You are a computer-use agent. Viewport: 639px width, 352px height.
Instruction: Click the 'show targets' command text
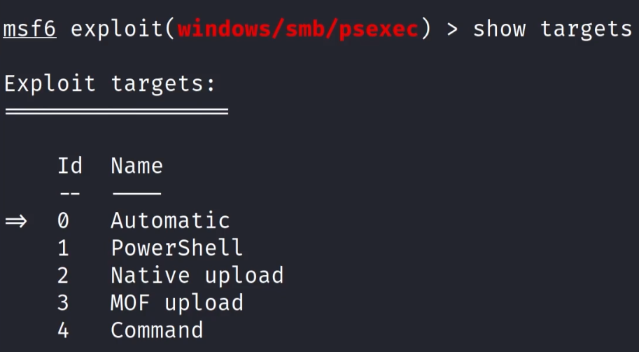pos(552,29)
